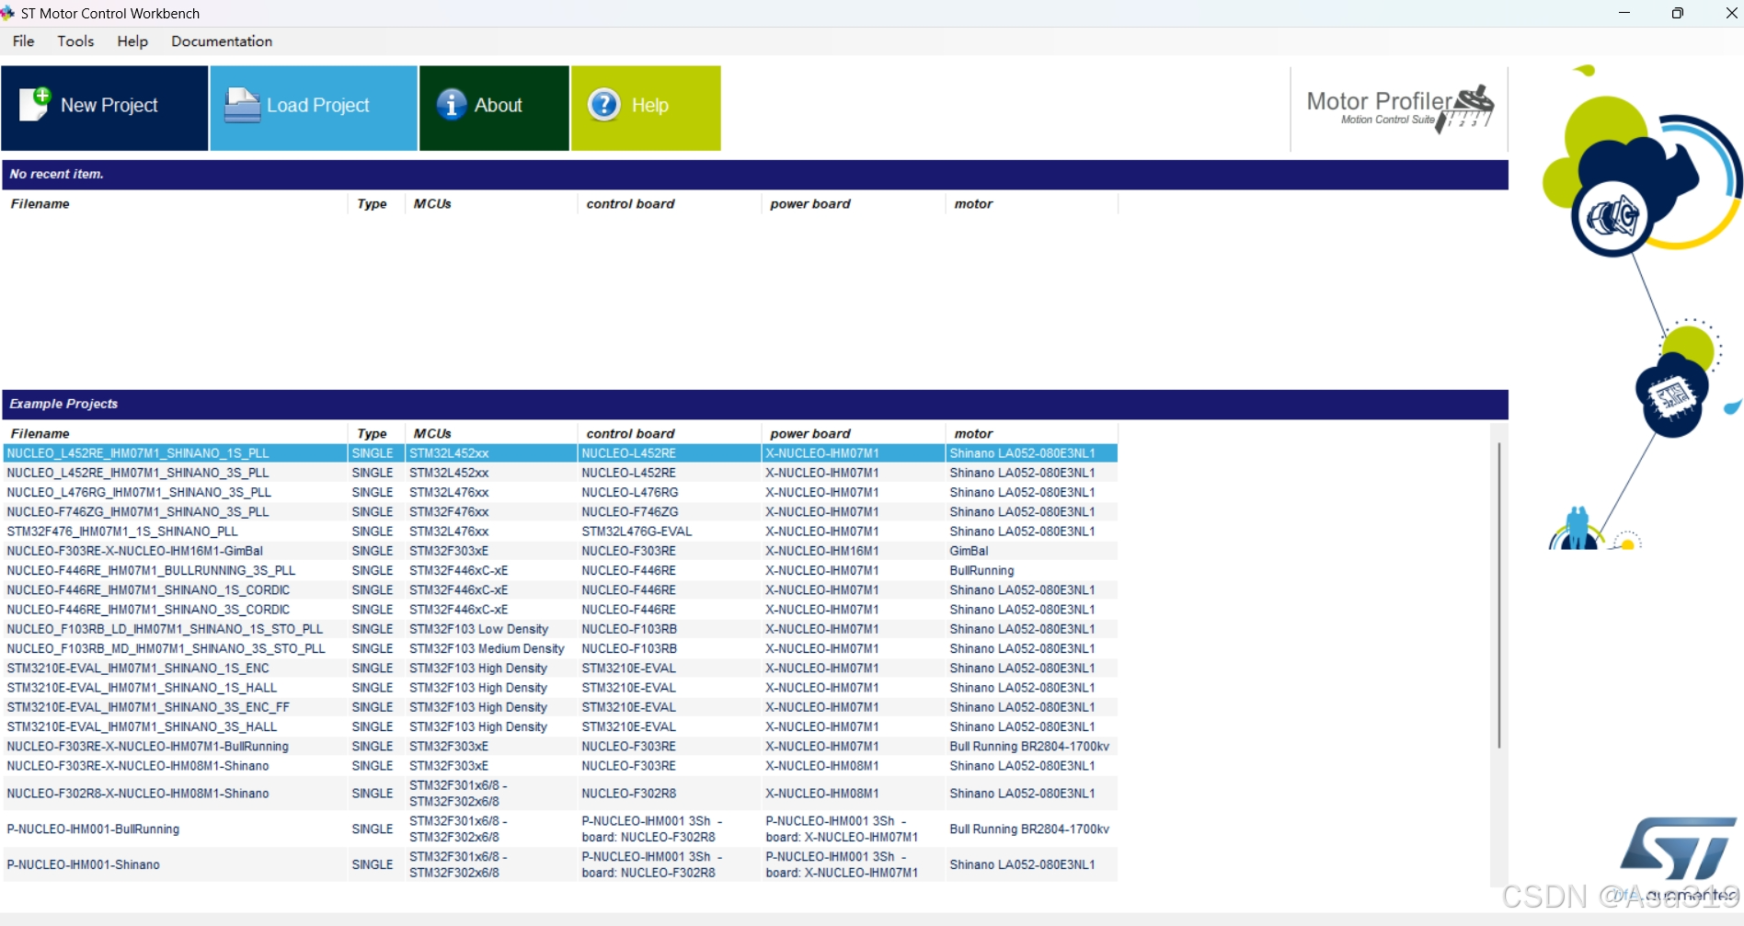Select NUCLEO-F303RE-X-NUCLEO-IHM08M1-Shinano example

(560, 766)
